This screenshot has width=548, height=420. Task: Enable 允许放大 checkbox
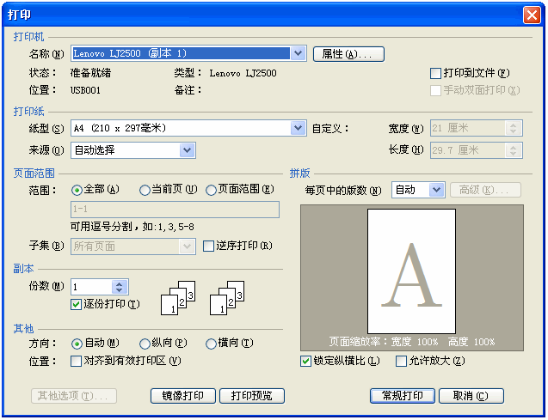coord(401,362)
